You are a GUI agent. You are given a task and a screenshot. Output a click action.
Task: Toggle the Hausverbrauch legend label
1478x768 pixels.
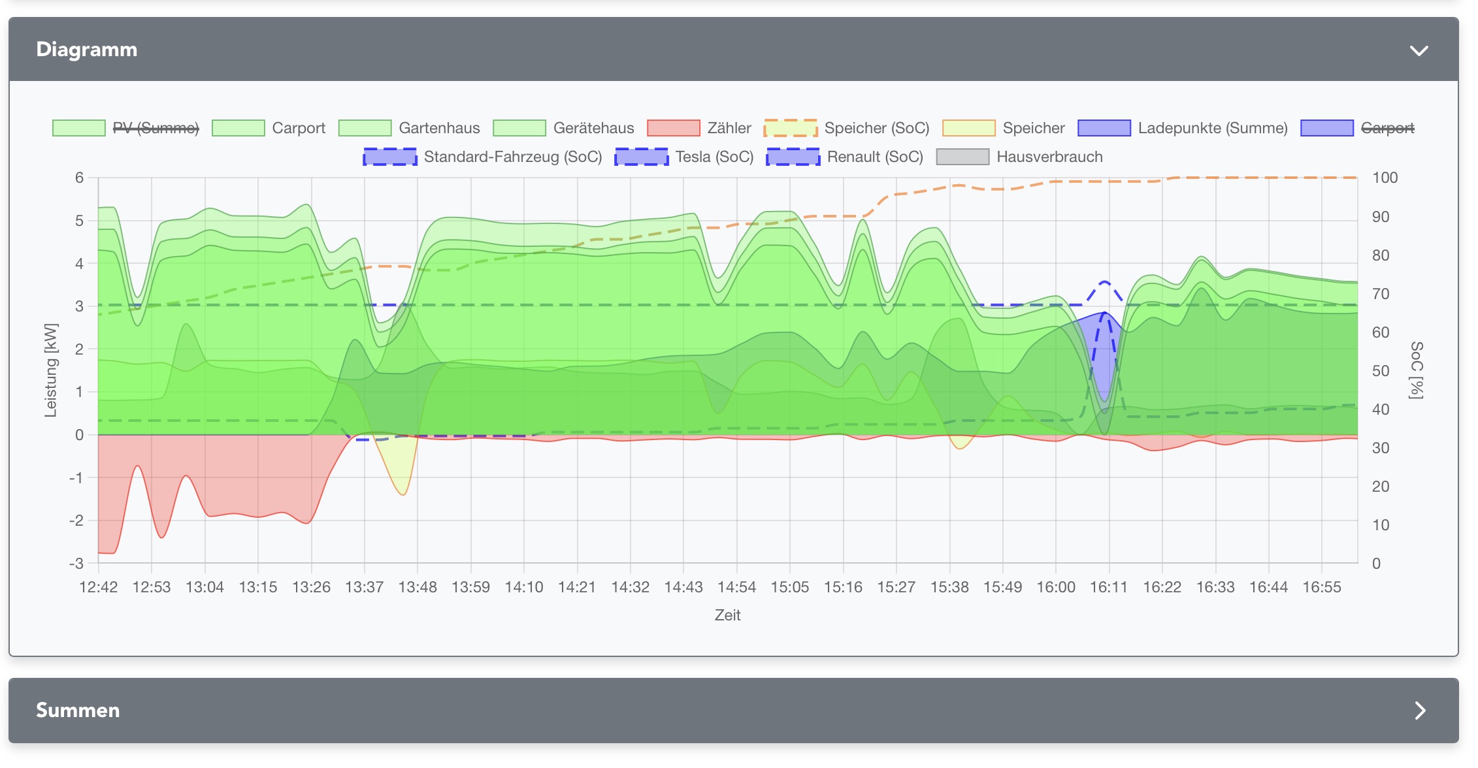click(x=1049, y=157)
